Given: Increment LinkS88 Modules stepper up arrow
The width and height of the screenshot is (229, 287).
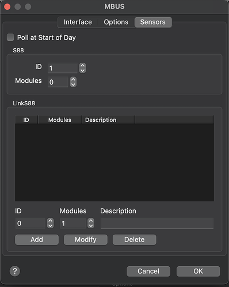Looking at the screenshot, I should pyautogui.click(x=91, y=221).
